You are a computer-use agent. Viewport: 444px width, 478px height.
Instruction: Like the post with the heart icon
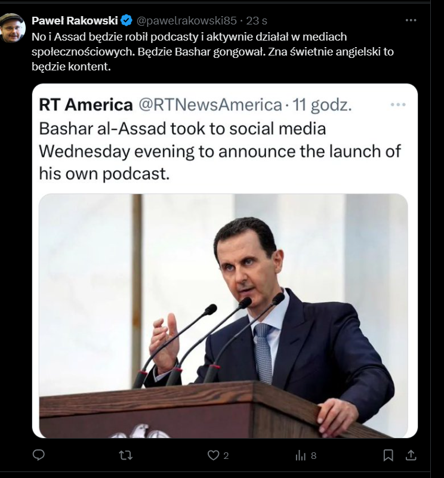pos(213,455)
